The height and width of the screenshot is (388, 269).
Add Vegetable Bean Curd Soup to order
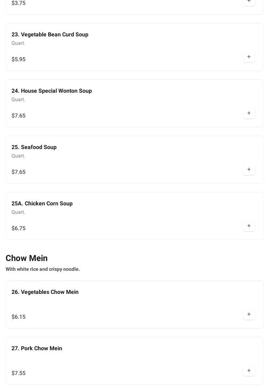(249, 57)
